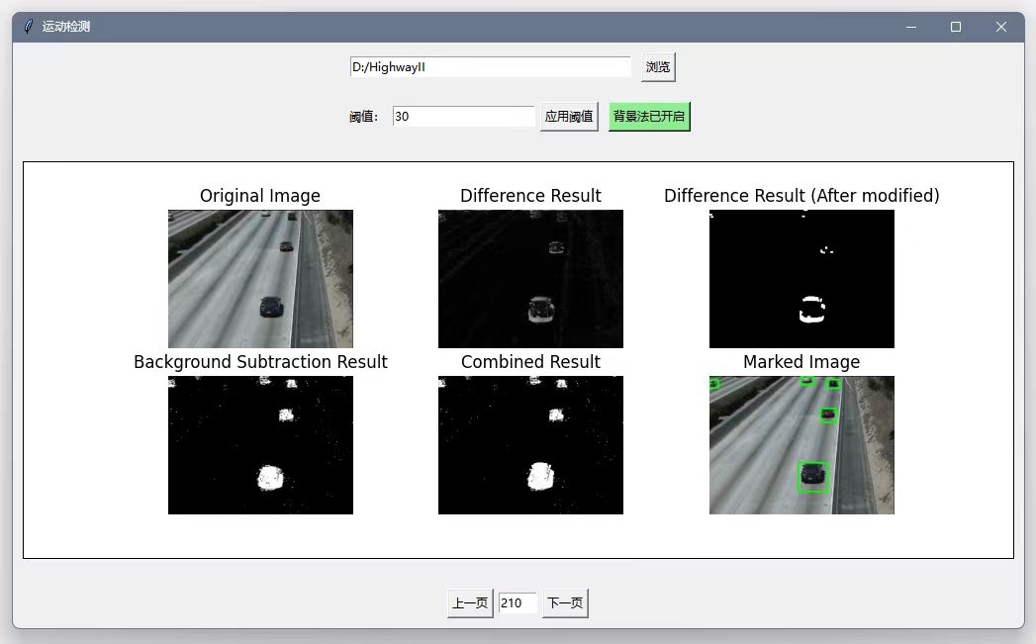Click the 'Marked Image' title text
The height and width of the screenshot is (644, 1036).
pos(801,362)
